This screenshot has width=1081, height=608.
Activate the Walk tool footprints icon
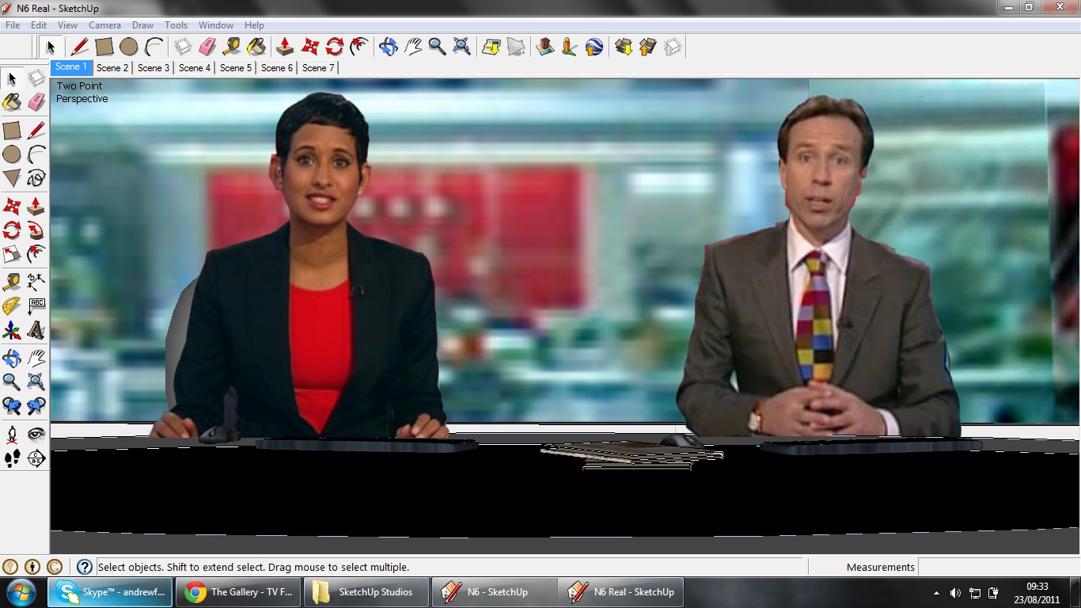pos(12,458)
